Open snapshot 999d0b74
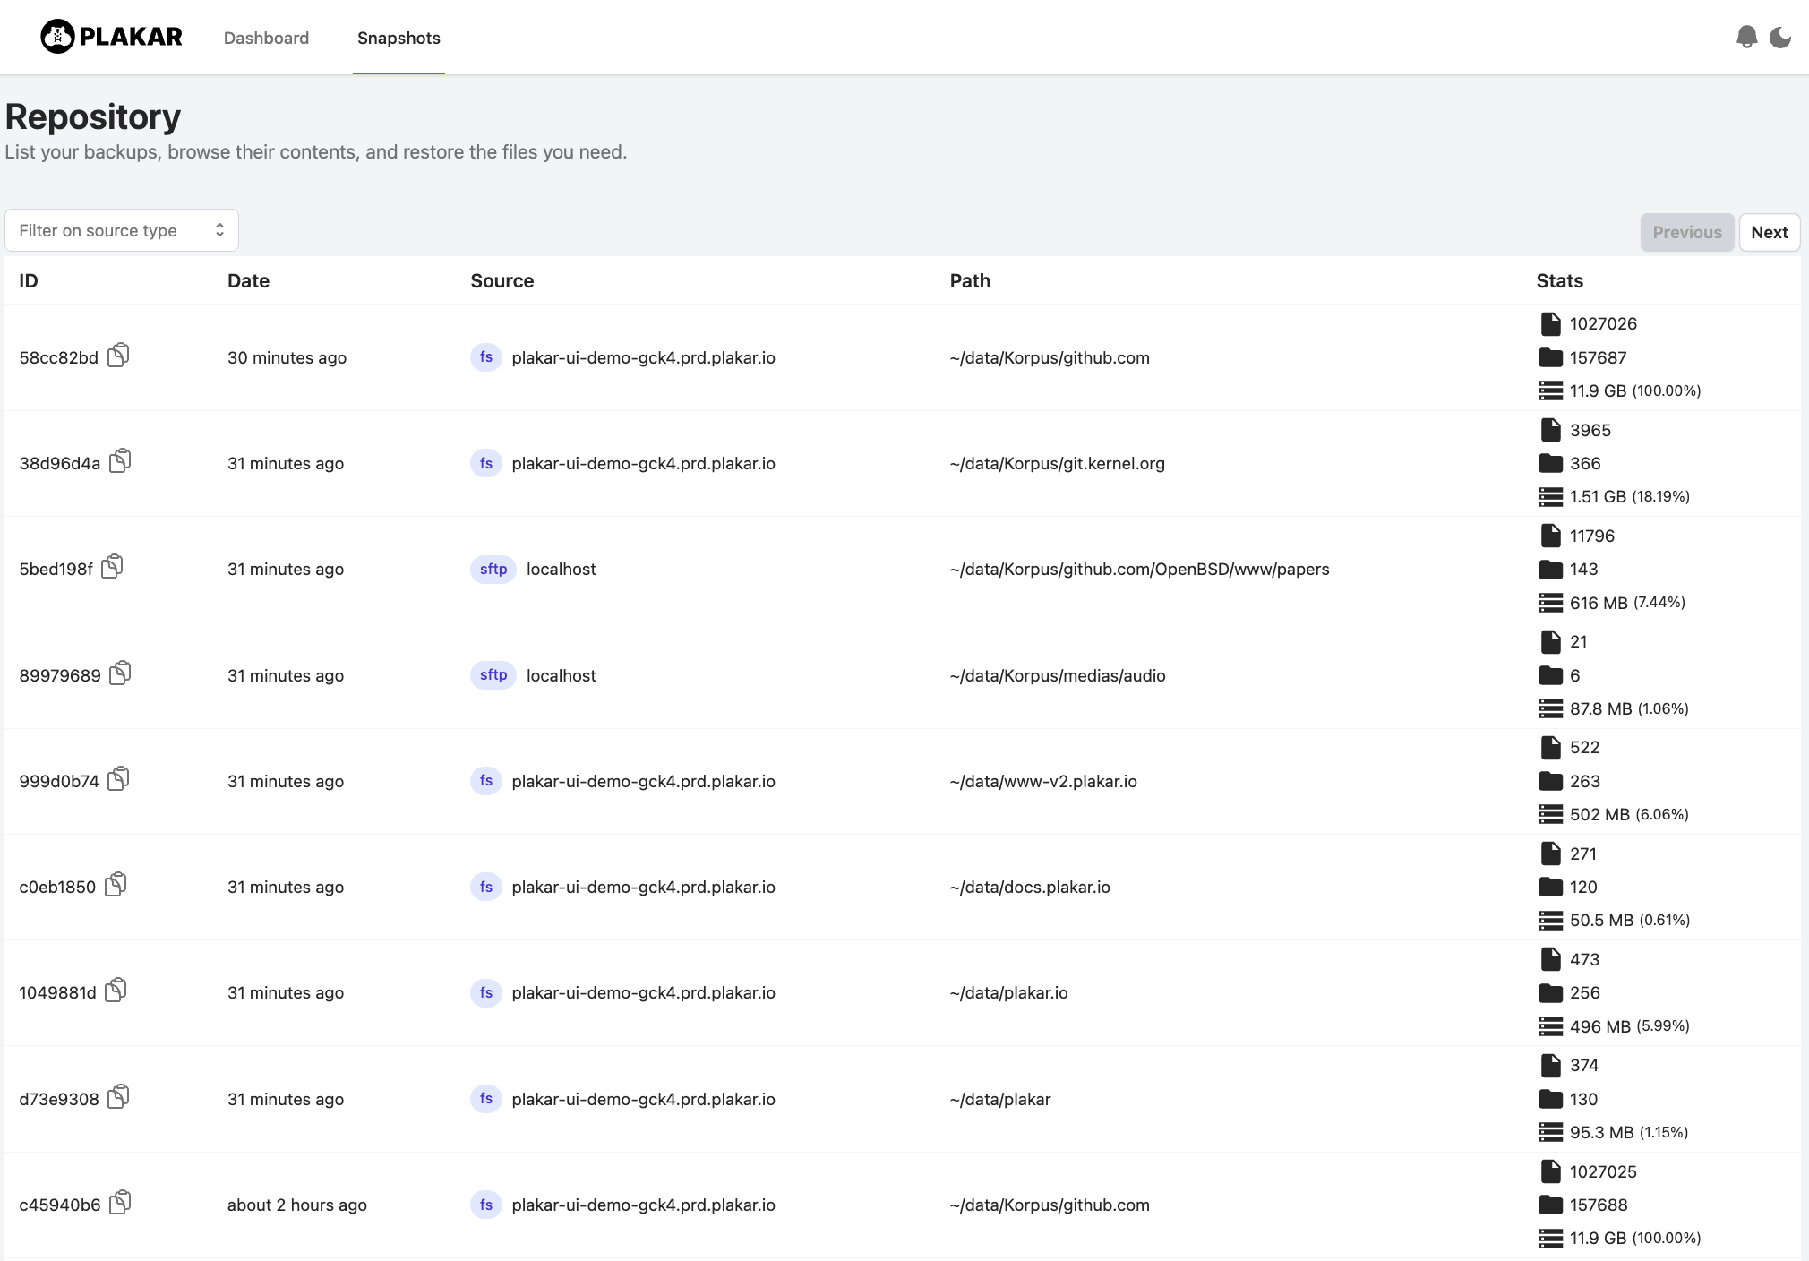Viewport: 1809px width, 1261px height. point(59,781)
